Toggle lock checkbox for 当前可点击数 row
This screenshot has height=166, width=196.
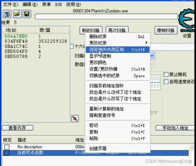click(x=6, y=153)
